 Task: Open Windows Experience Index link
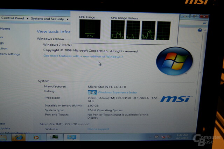(x=118, y=92)
